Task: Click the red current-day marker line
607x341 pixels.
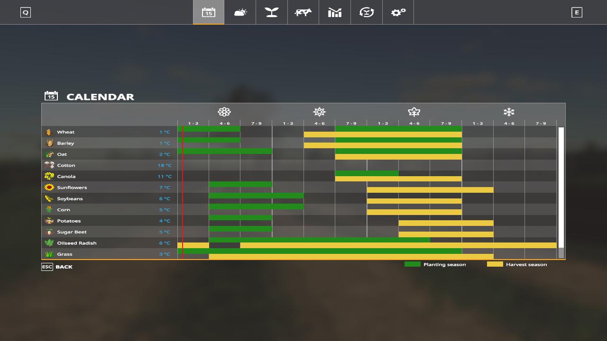Action: coord(183,189)
